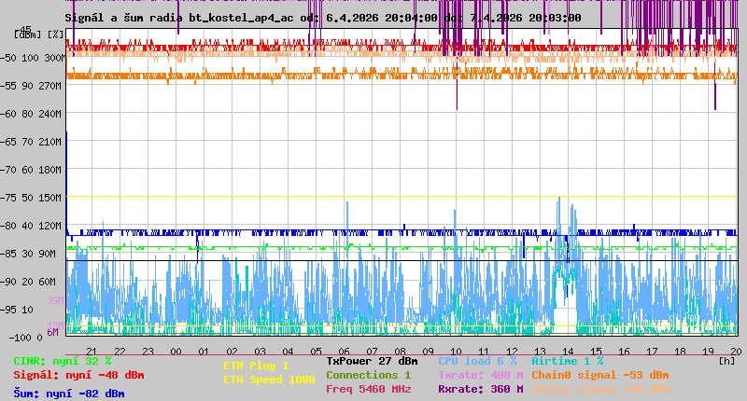Viewport: 747px width, 401px height.
Task: Click the yellow ETH Plug legend label
Action: coord(256,366)
